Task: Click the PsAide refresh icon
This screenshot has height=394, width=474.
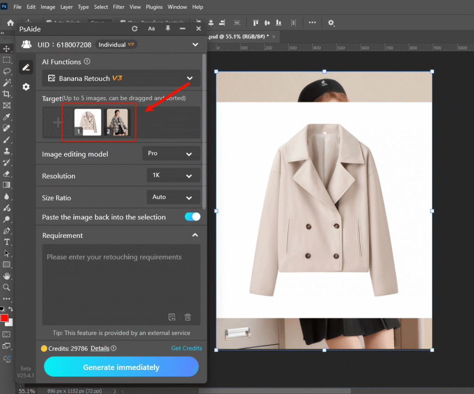Action: (135, 29)
